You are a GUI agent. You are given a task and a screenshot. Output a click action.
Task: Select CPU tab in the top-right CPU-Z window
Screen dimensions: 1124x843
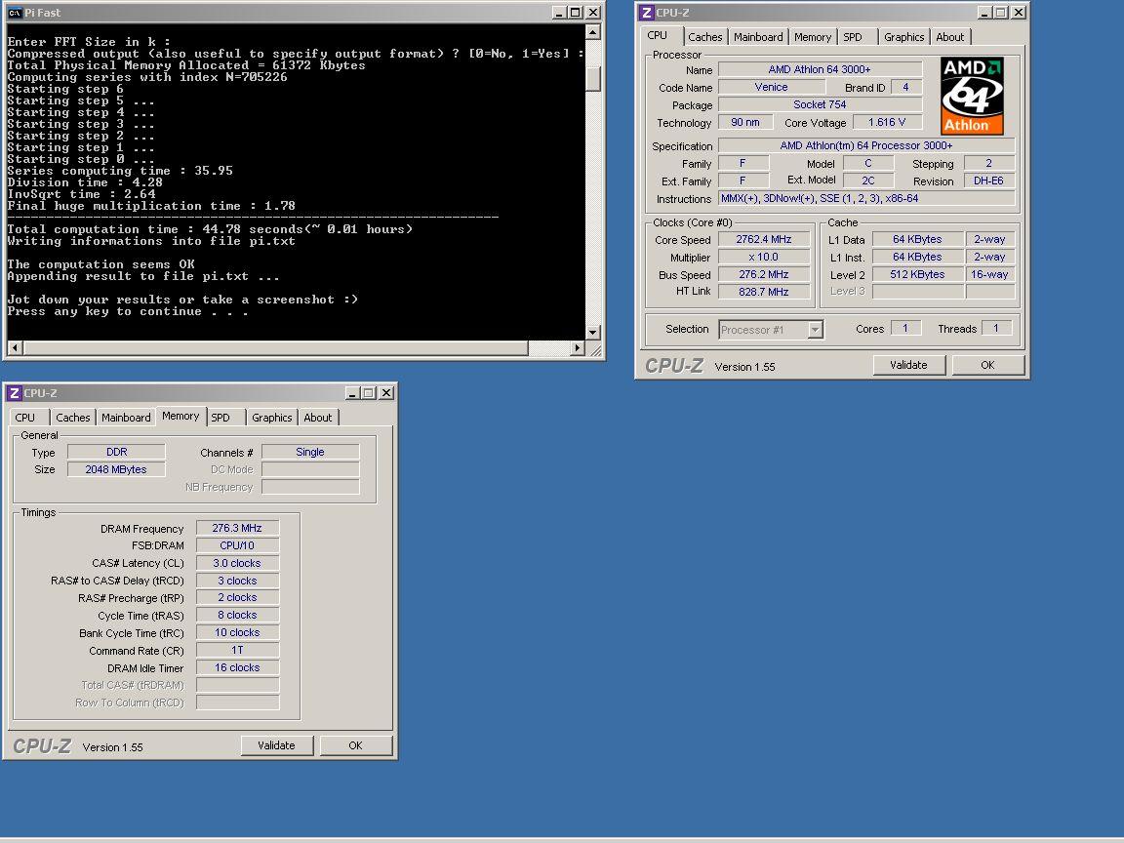tap(658, 35)
